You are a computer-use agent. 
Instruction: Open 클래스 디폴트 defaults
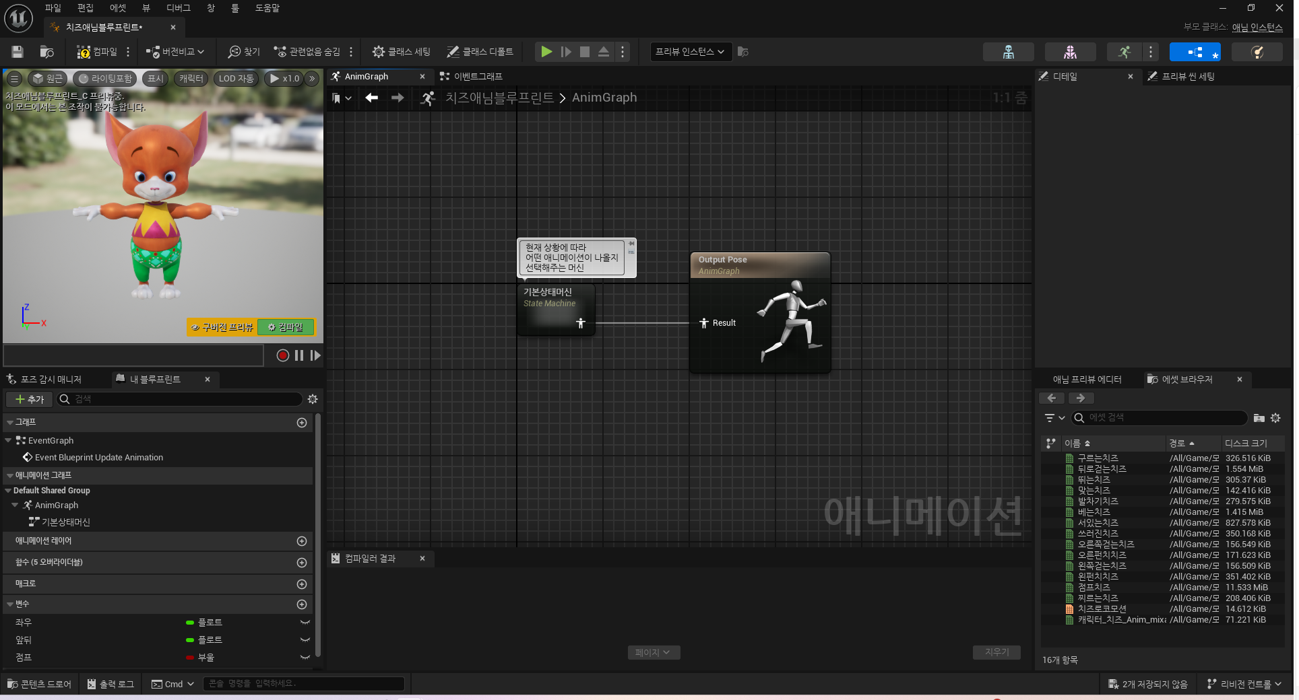[480, 52]
